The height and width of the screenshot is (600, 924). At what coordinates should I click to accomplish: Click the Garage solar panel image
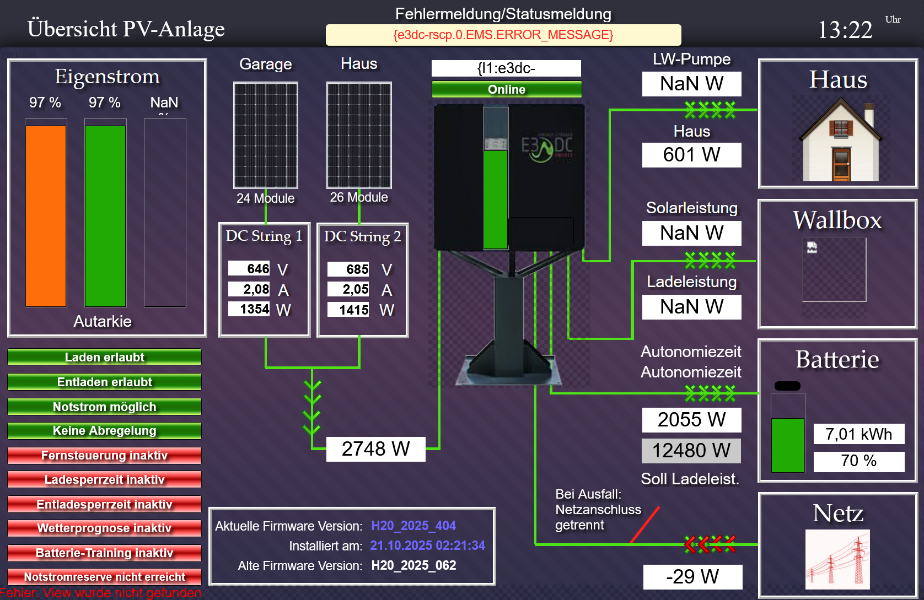point(266,135)
